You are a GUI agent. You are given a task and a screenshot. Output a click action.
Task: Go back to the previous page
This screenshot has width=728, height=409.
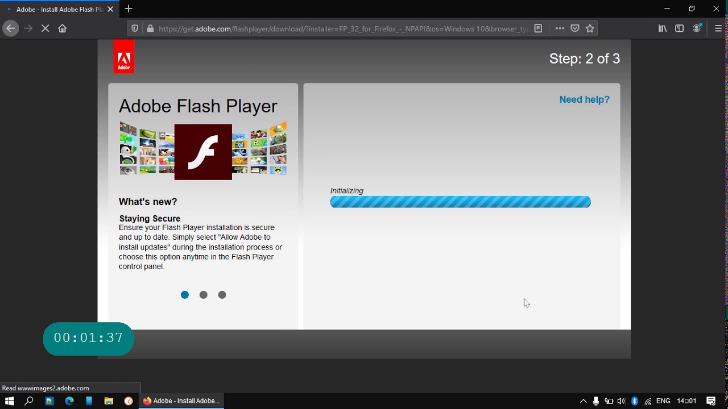11,28
